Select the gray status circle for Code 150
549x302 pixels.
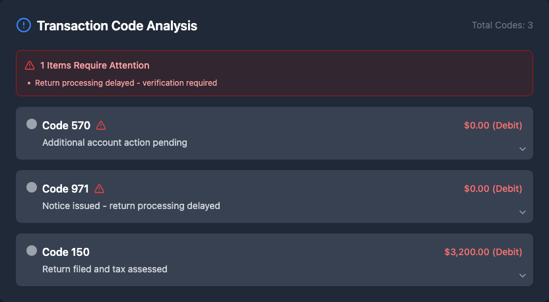click(32, 251)
